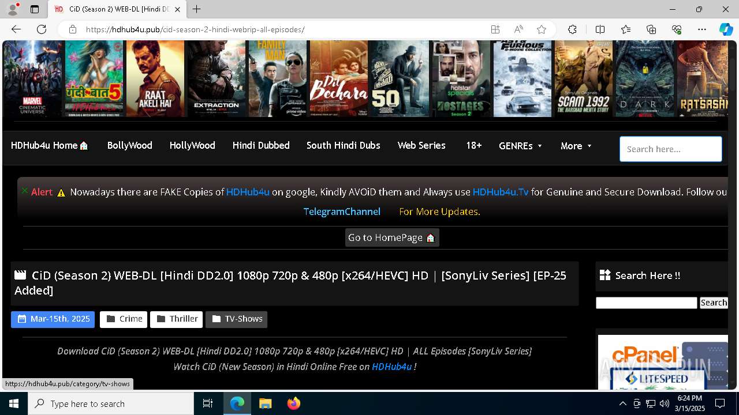Open Microsoft Edge from taskbar

tap(237, 403)
